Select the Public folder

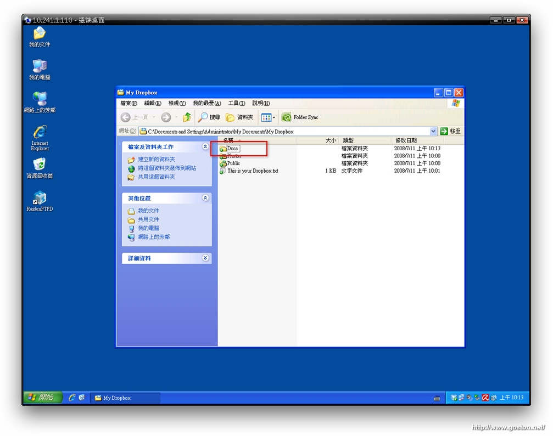230,163
